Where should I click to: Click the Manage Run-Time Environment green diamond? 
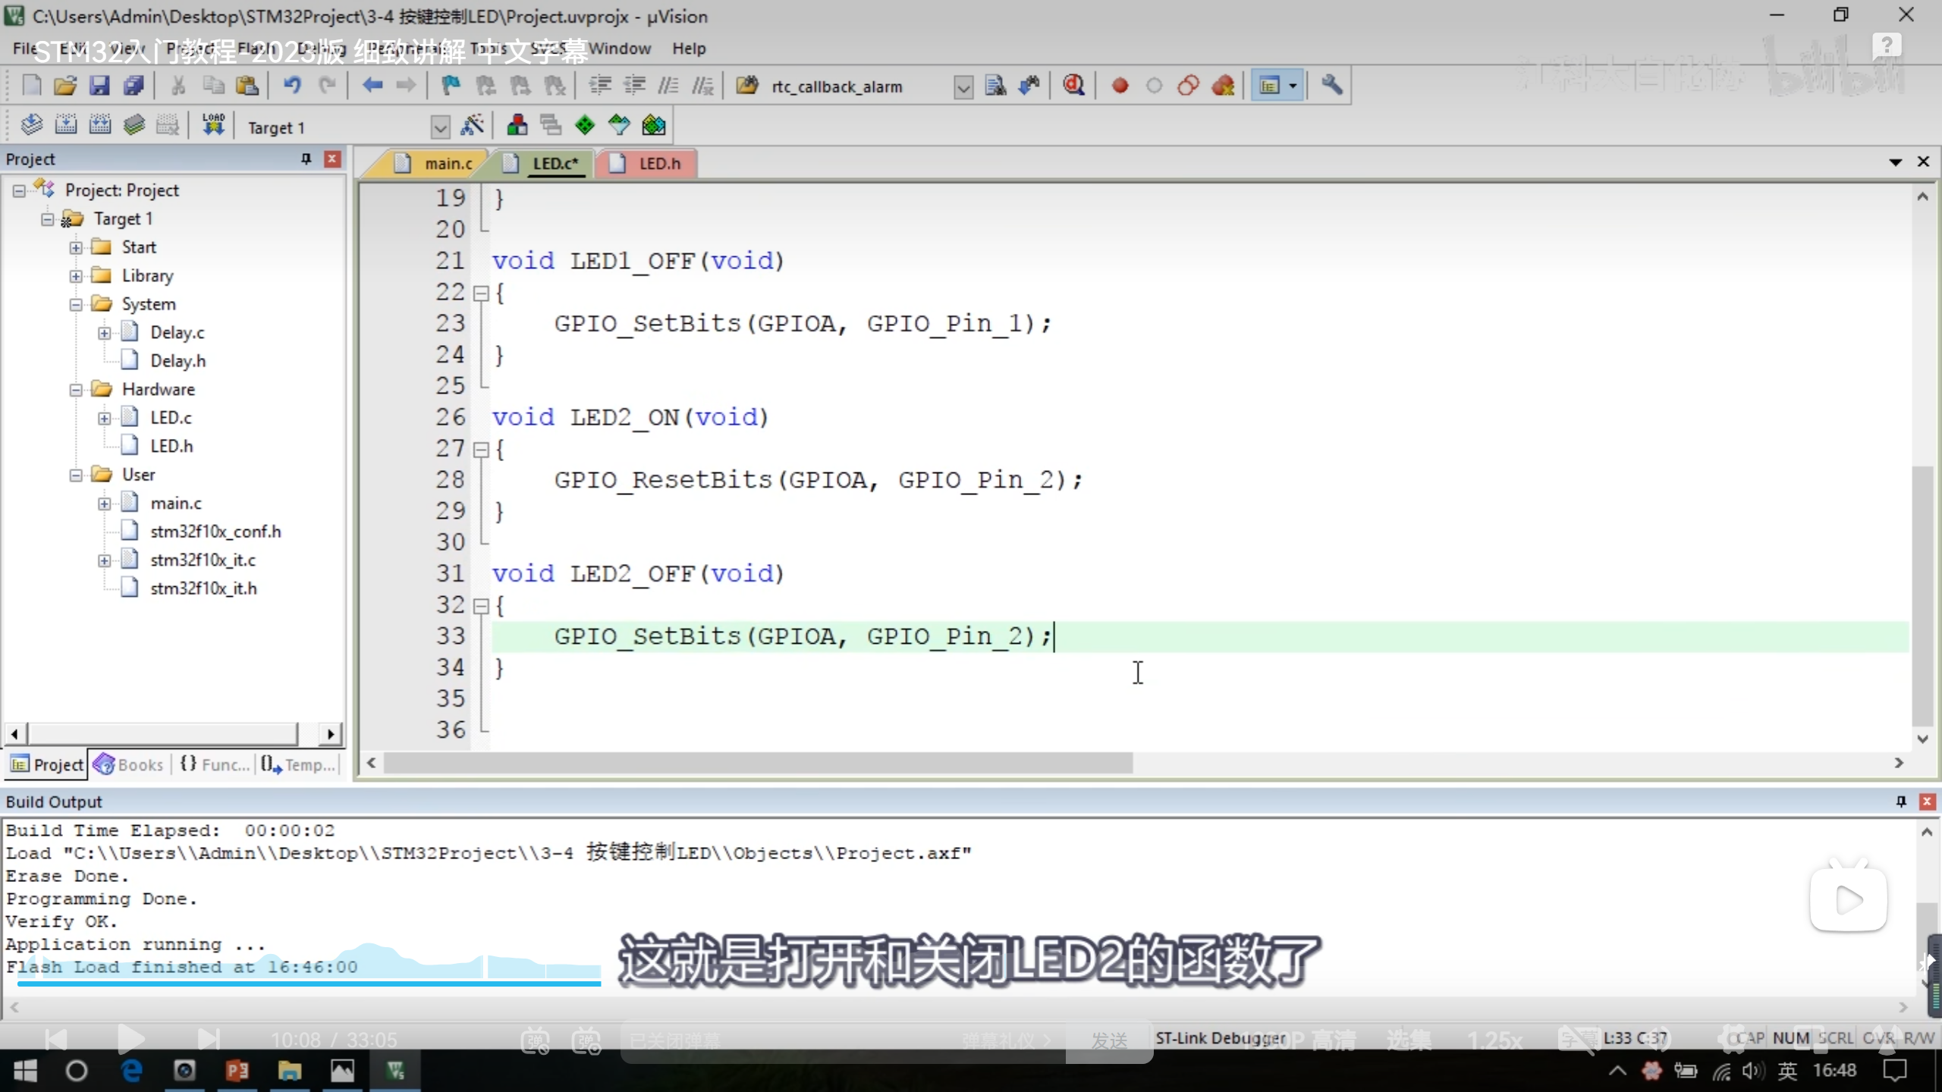[x=585, y=125]
